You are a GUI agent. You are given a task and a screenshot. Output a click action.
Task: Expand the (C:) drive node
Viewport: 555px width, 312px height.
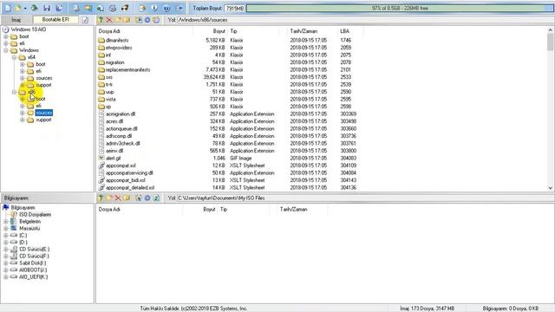[6, 235]
